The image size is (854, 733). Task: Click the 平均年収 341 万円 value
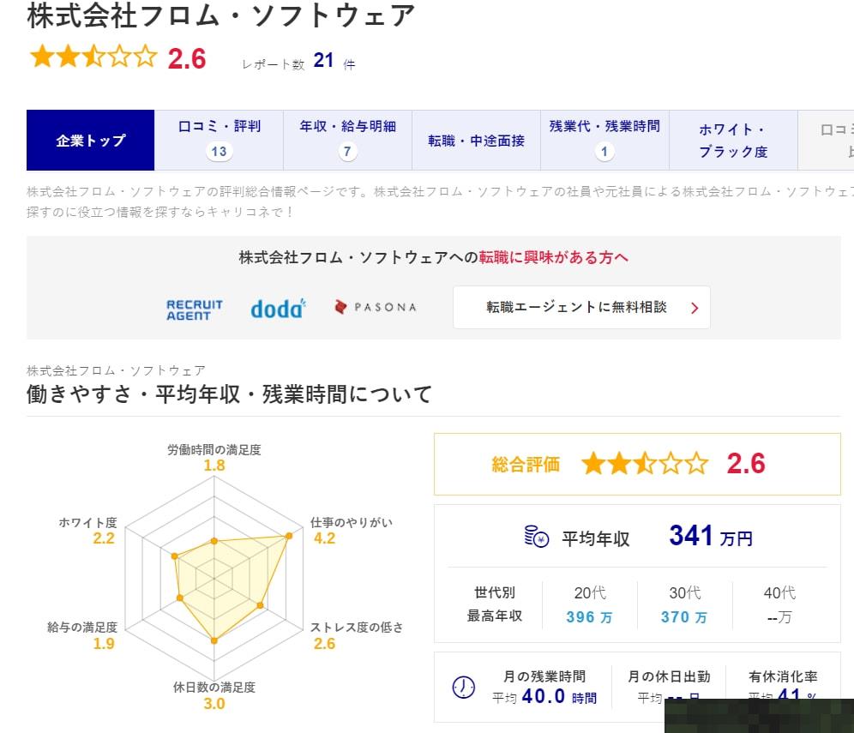(711, 536)
